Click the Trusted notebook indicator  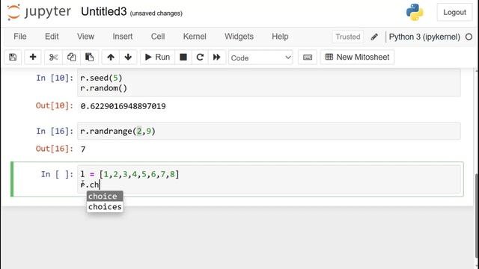pos(347,37)
